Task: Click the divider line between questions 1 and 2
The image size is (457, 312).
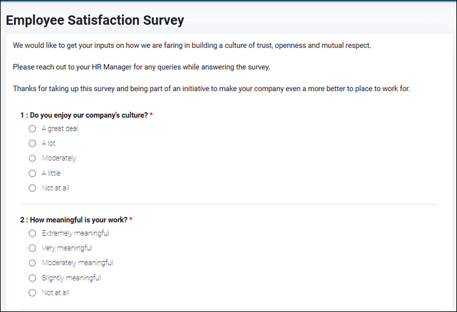Action: (x=229, y=204)
